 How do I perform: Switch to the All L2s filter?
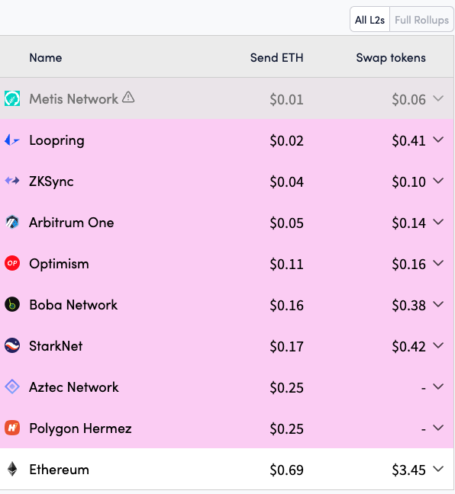(x=369, y=20)
